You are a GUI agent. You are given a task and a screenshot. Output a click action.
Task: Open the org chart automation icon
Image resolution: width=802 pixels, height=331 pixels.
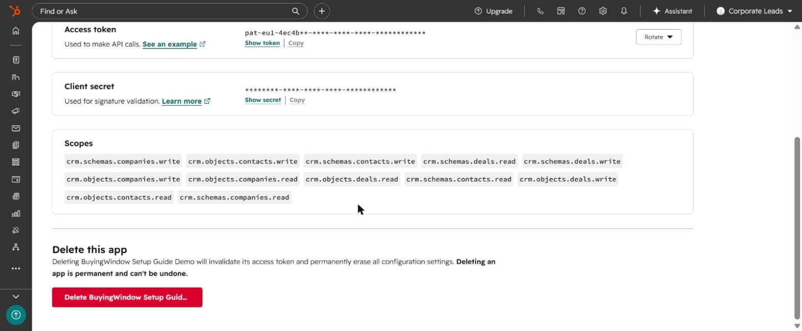(16, 247)
